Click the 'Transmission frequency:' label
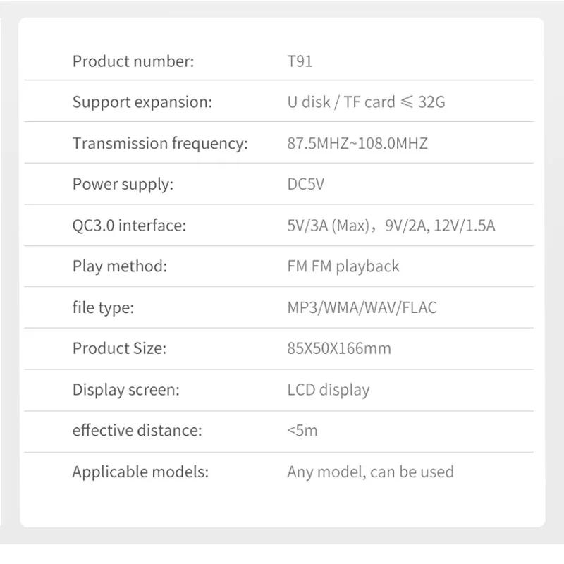Viewport: 564px width, 564px height. pos(160,144)
